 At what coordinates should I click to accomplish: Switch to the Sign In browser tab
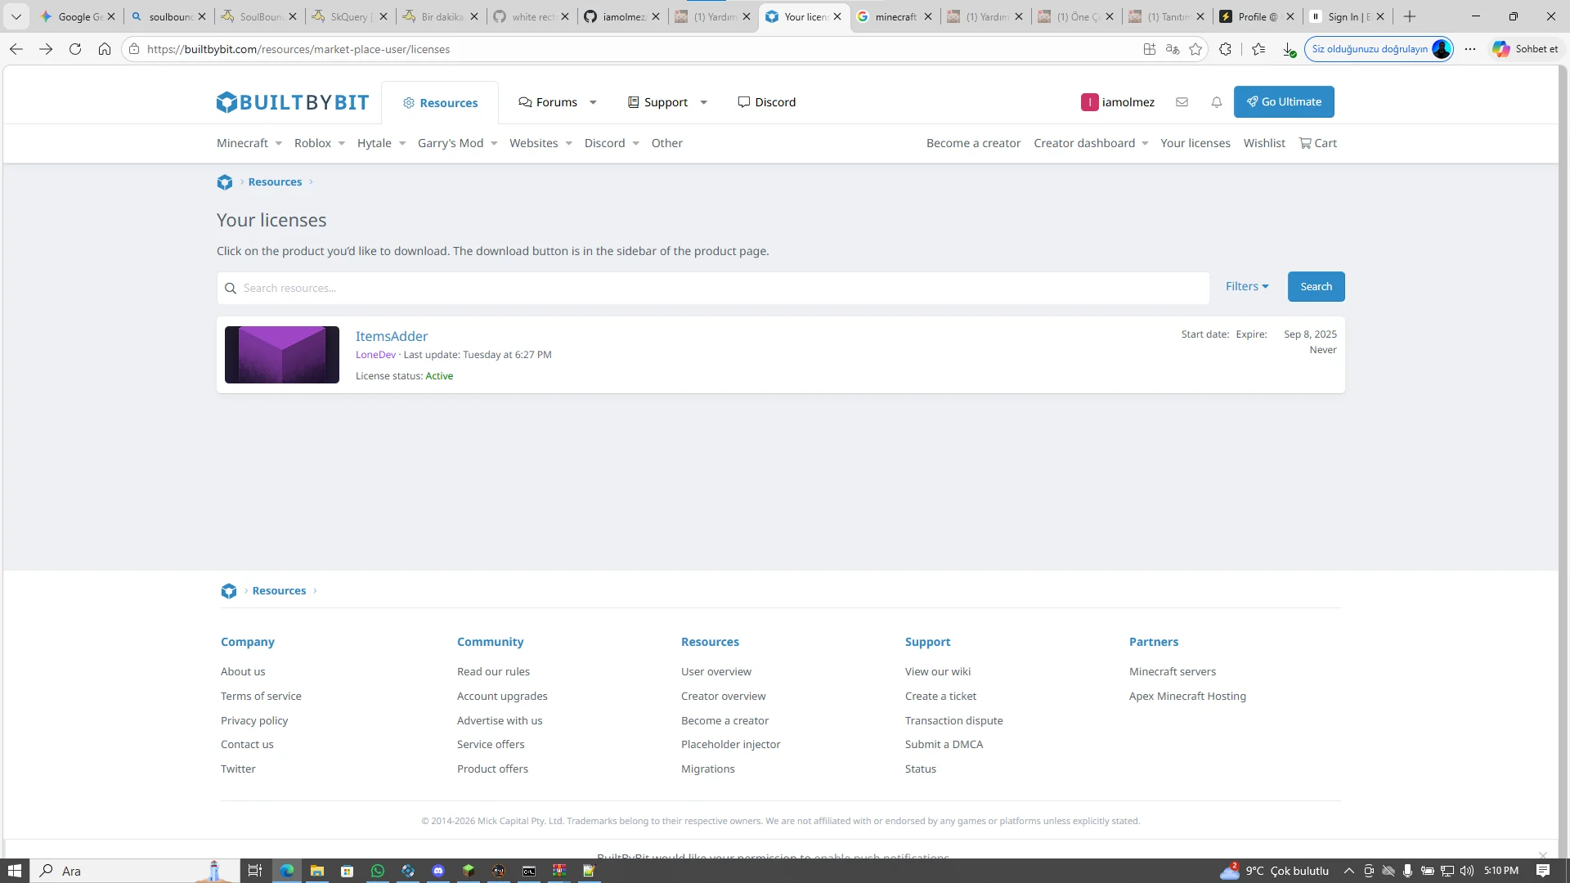(1348, 16)
